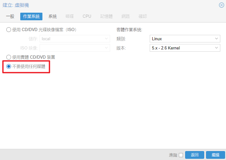Go to the 磁碟 tab
The width and height of the screenshot is (226, 160).
pos(70,16)
